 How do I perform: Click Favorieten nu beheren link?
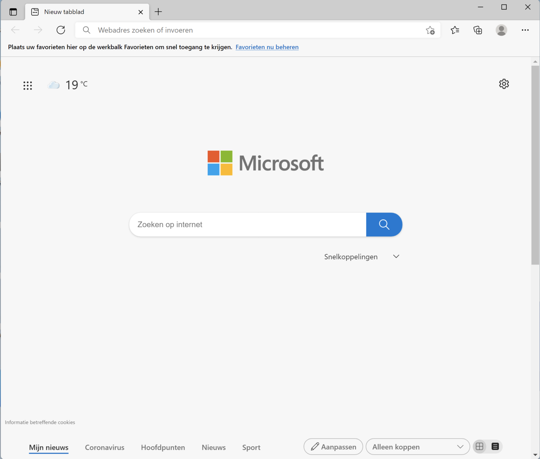267,47
